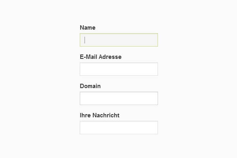Choose the email address entry box
Image resolution: width=237 pixels, height=158 pixels.
[x=118, y=69]
